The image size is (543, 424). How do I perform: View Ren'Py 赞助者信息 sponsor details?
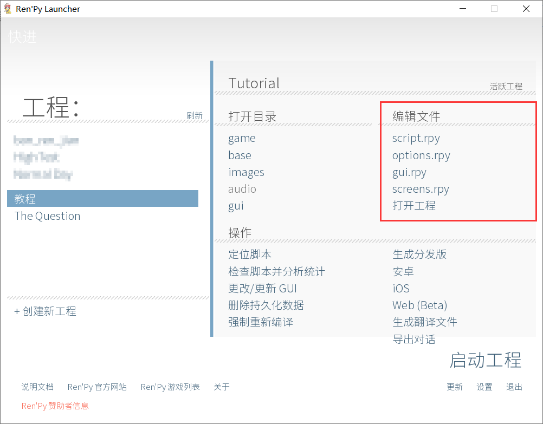(55, 406)
